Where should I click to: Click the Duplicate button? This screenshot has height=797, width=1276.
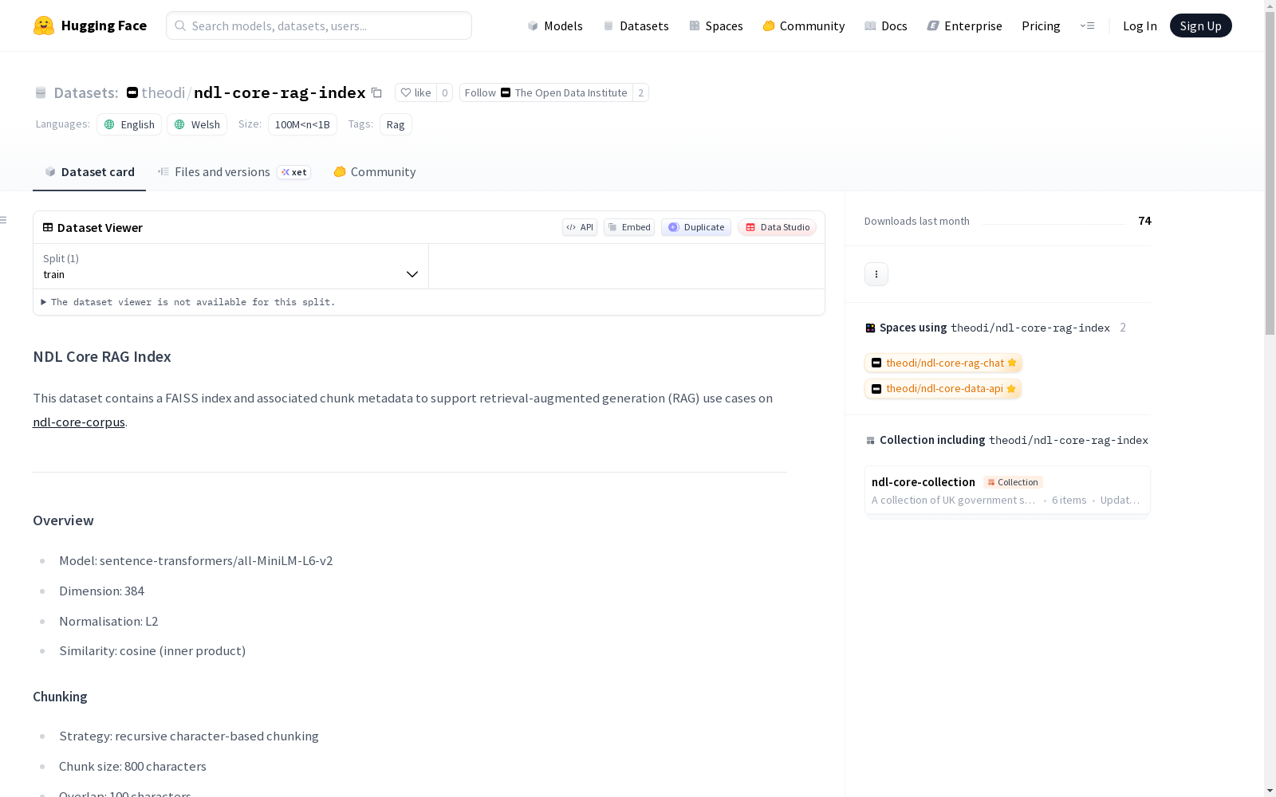tap(696, 227)
